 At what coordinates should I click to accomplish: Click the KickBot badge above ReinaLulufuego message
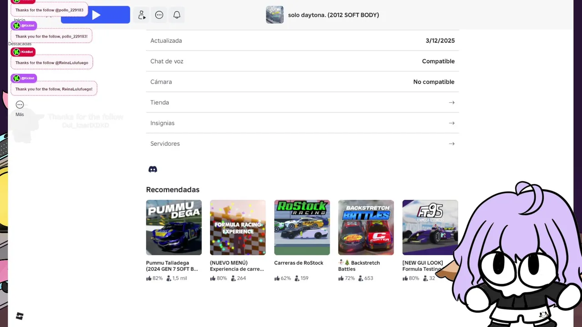click(23, 52)
